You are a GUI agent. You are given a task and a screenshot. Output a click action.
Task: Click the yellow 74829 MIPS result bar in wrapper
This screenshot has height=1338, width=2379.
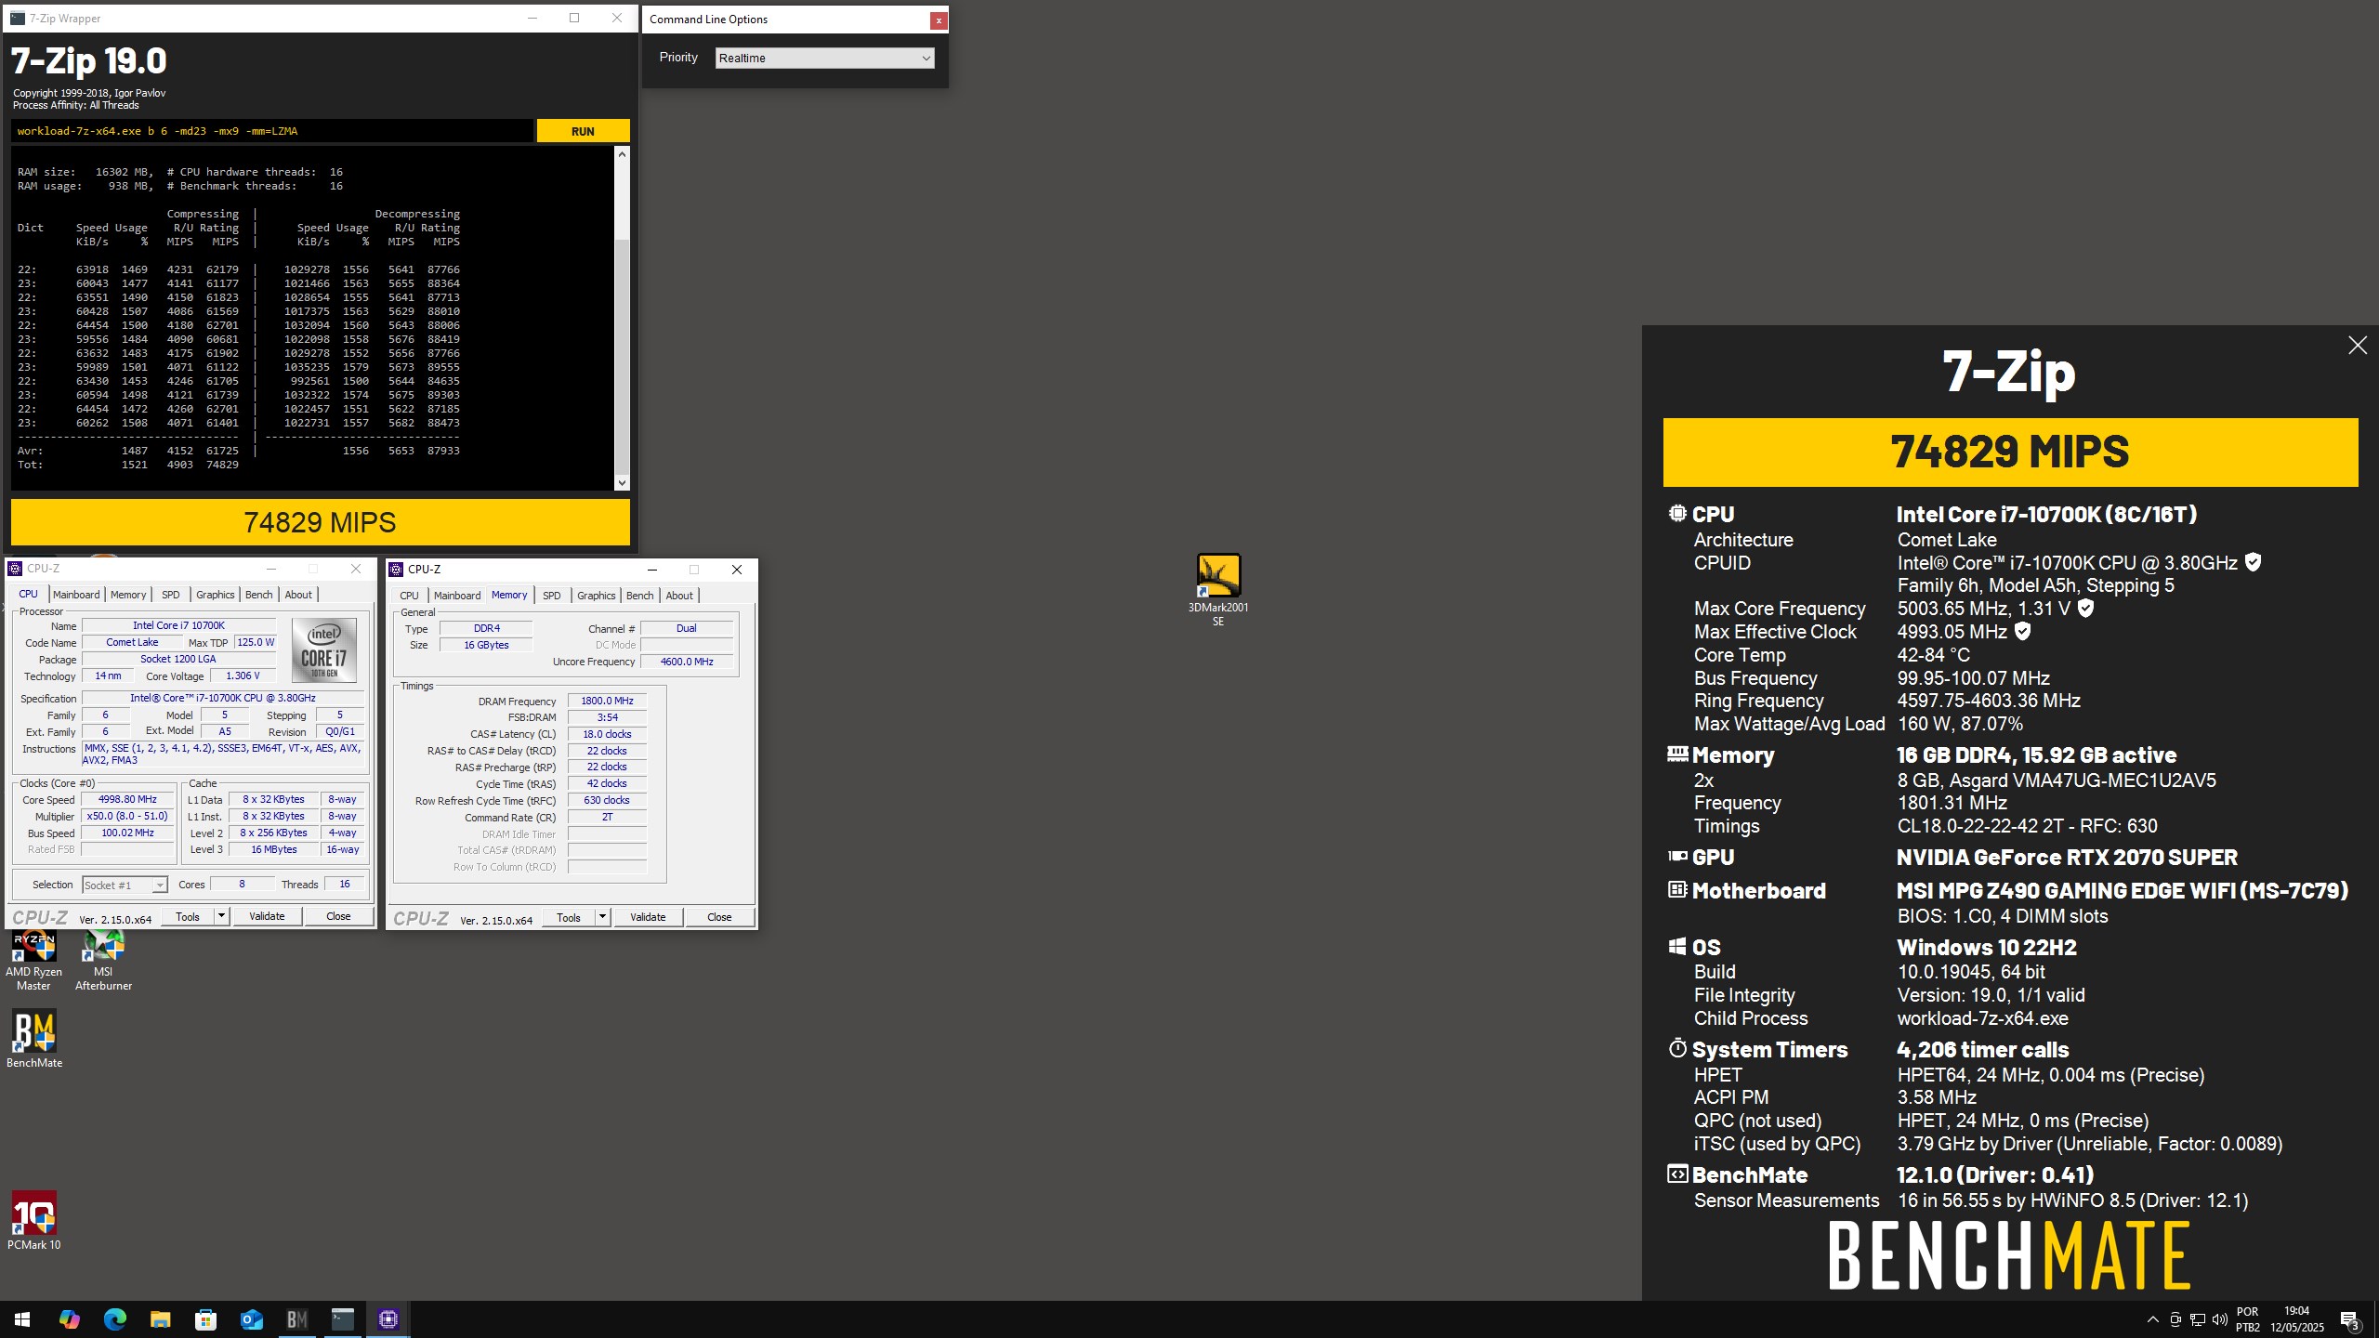point(320,522)
